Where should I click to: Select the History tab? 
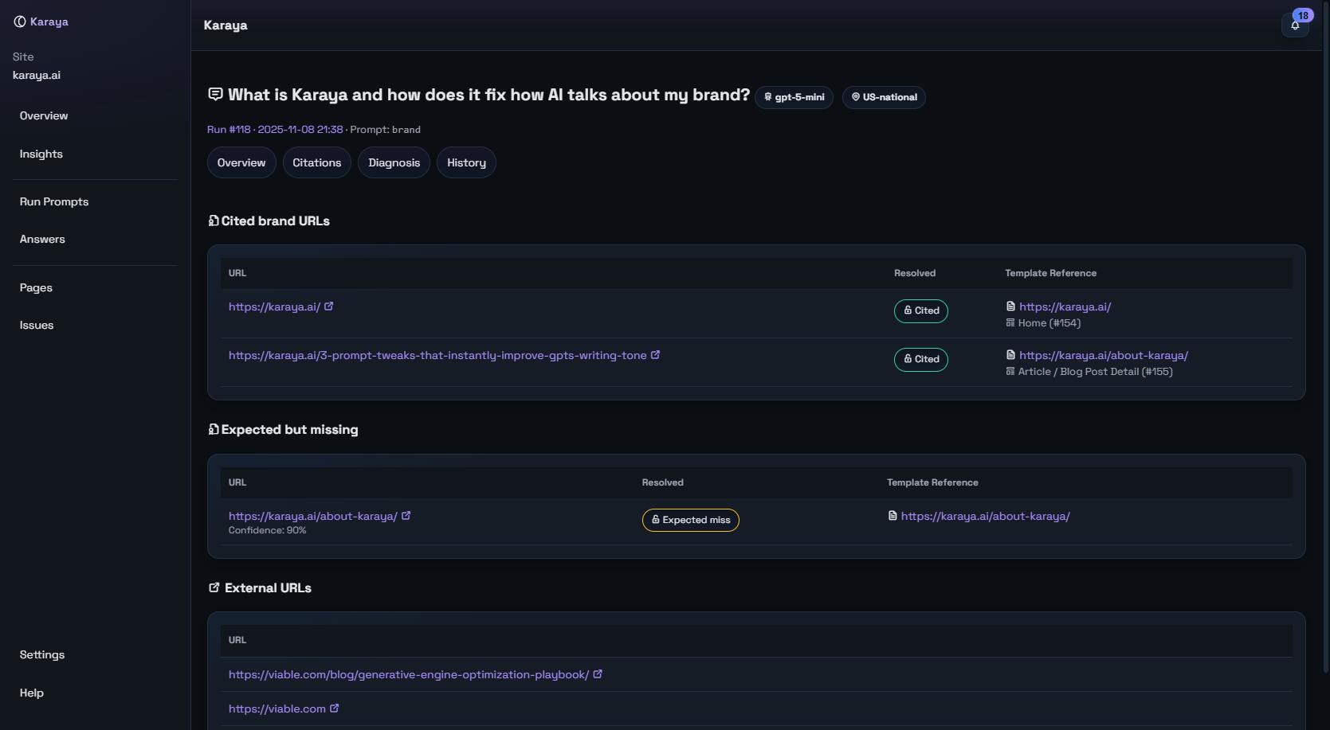click(466, 162)
